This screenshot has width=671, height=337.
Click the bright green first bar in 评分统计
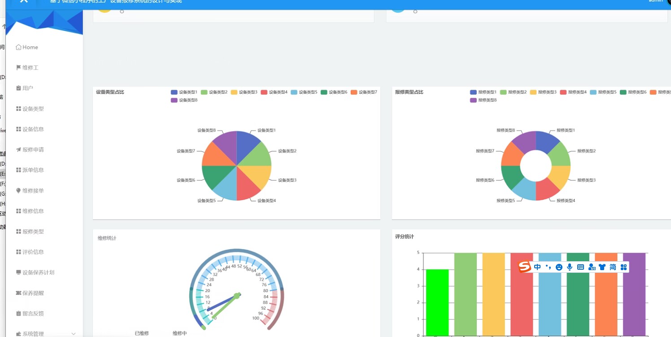click(437, 302)
